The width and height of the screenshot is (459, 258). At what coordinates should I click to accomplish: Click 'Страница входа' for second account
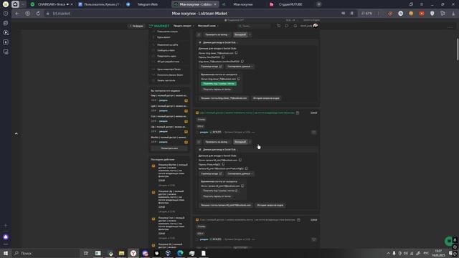click(211, 173)
